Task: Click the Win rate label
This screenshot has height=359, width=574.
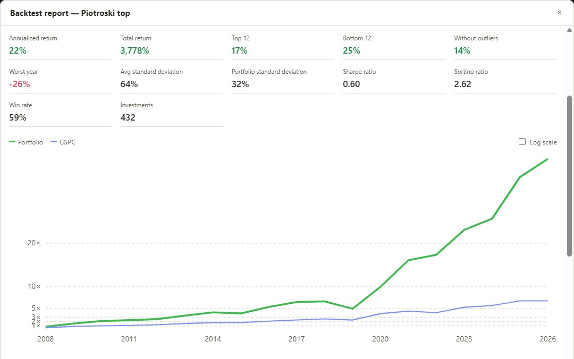Action: [x=21, y=105]
